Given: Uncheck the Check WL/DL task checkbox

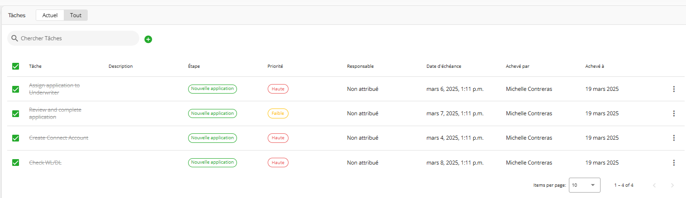Looking at the screenshot, I should pyautogui.click(x=15, y=162).
